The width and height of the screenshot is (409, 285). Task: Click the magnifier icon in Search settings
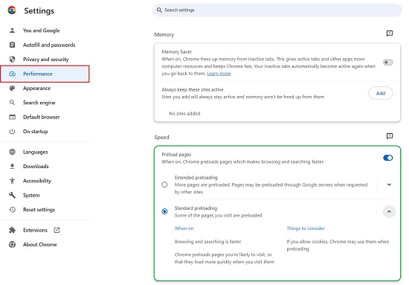coord(159,10)
